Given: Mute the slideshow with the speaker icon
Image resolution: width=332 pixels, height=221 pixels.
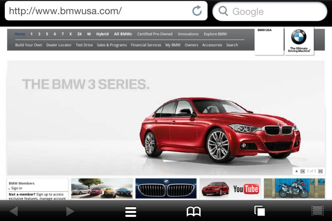Looking at the screenshot, I should pyautogui.click(x=296, y=171).
